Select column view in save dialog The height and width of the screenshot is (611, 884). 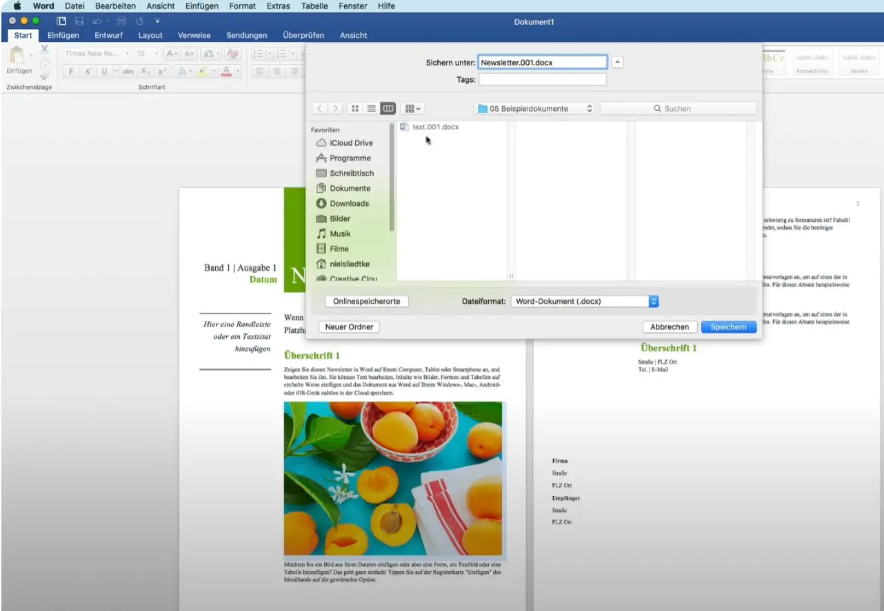388,109
